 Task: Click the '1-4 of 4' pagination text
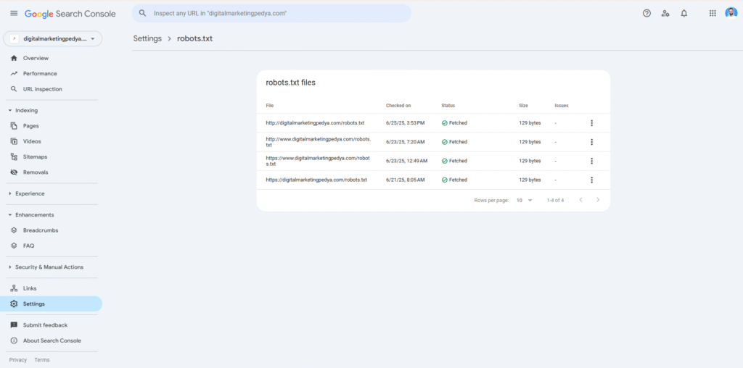(555, 201)
